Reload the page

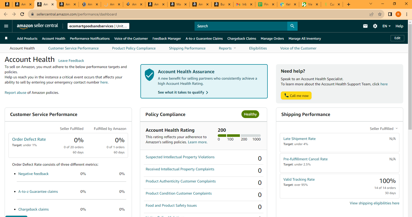click(22, 14)
